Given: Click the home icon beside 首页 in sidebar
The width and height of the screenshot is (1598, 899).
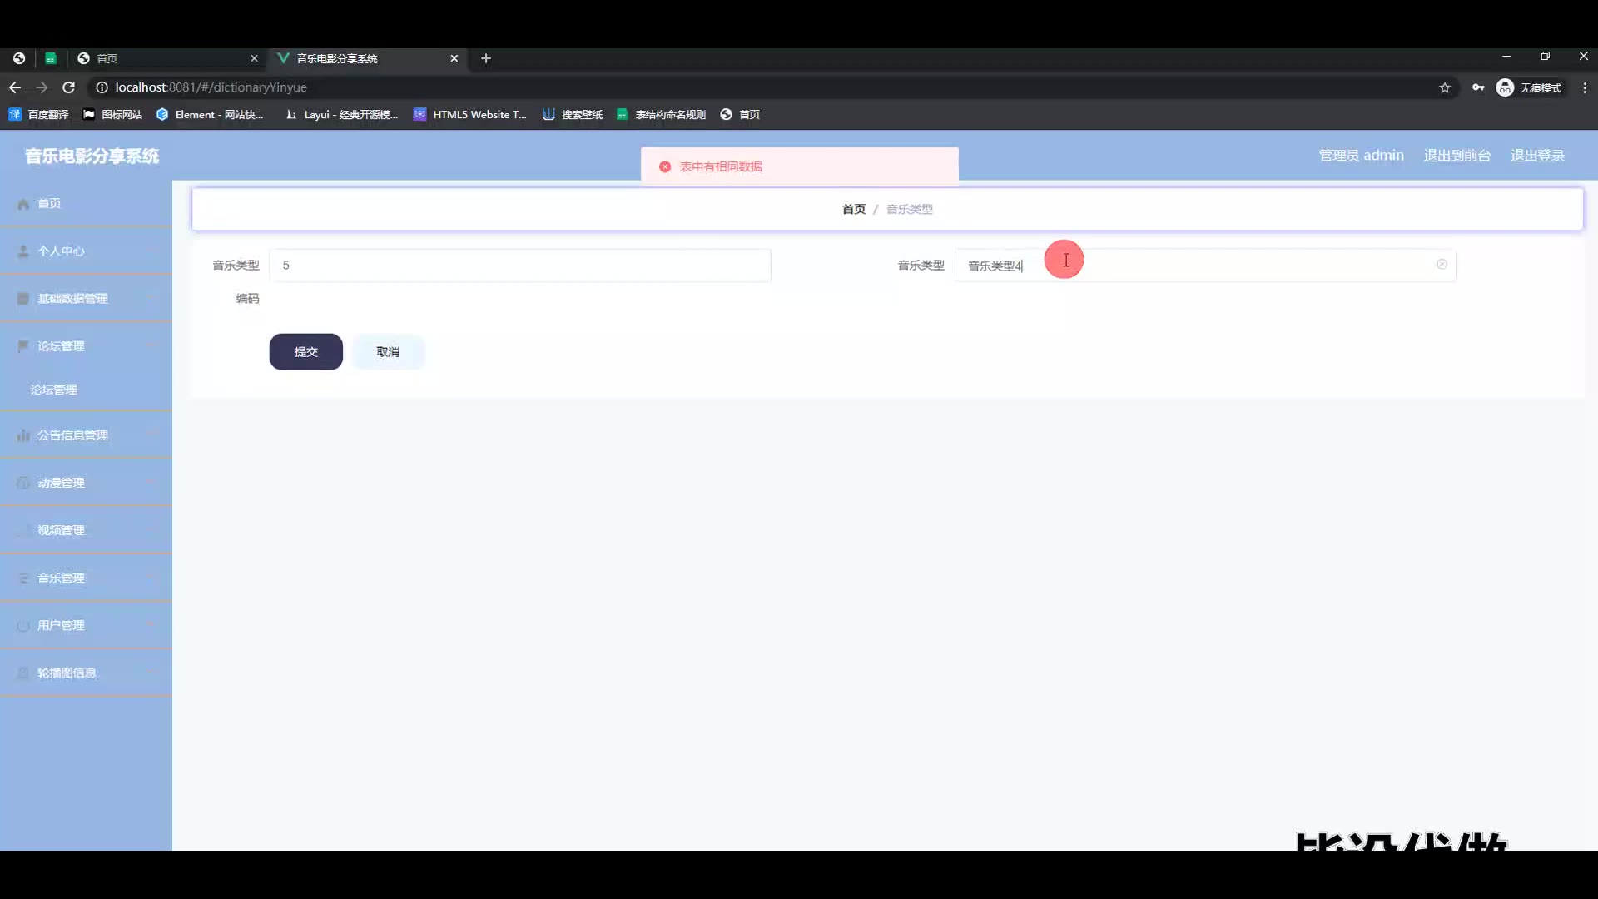Looking at the screenshot, I should (23, 204).
